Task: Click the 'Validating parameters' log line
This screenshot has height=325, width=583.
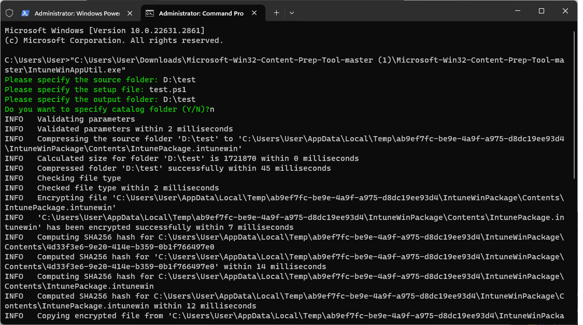Action: (70, 119)
